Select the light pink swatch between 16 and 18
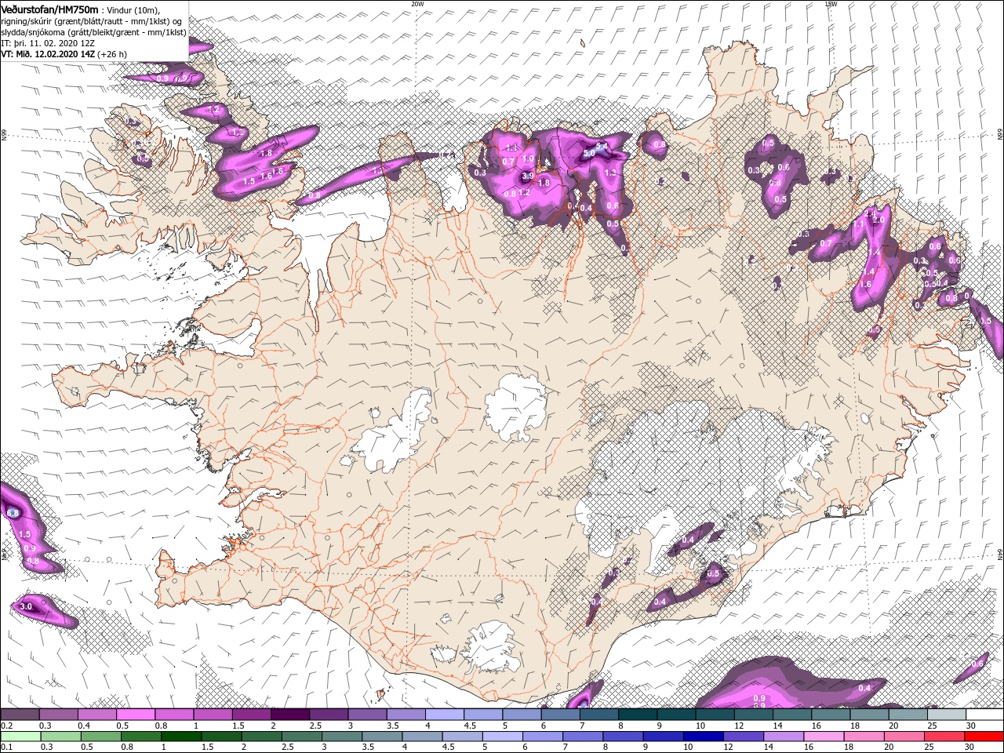The width and height of the screenshot is (1004, 753). [x=823, y=737]
